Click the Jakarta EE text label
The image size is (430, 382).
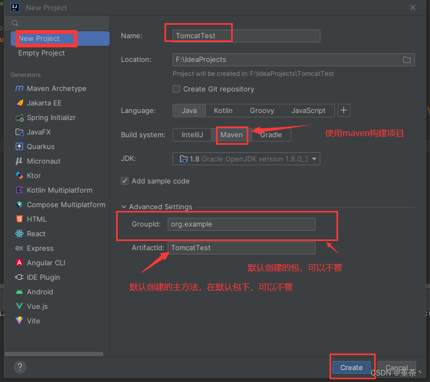pyautogui.click(x=44, y=103)
